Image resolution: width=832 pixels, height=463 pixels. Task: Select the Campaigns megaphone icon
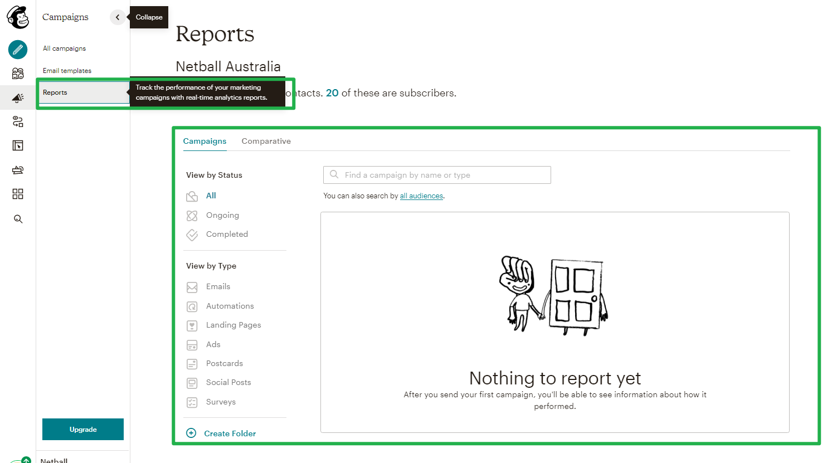pos(18,98)
